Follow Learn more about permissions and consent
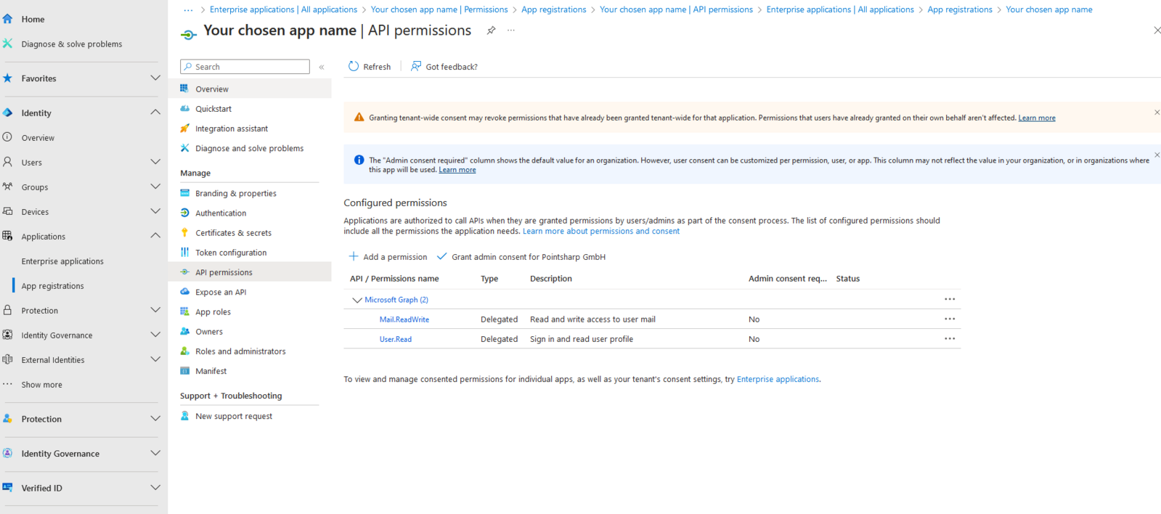 point(601,232)
